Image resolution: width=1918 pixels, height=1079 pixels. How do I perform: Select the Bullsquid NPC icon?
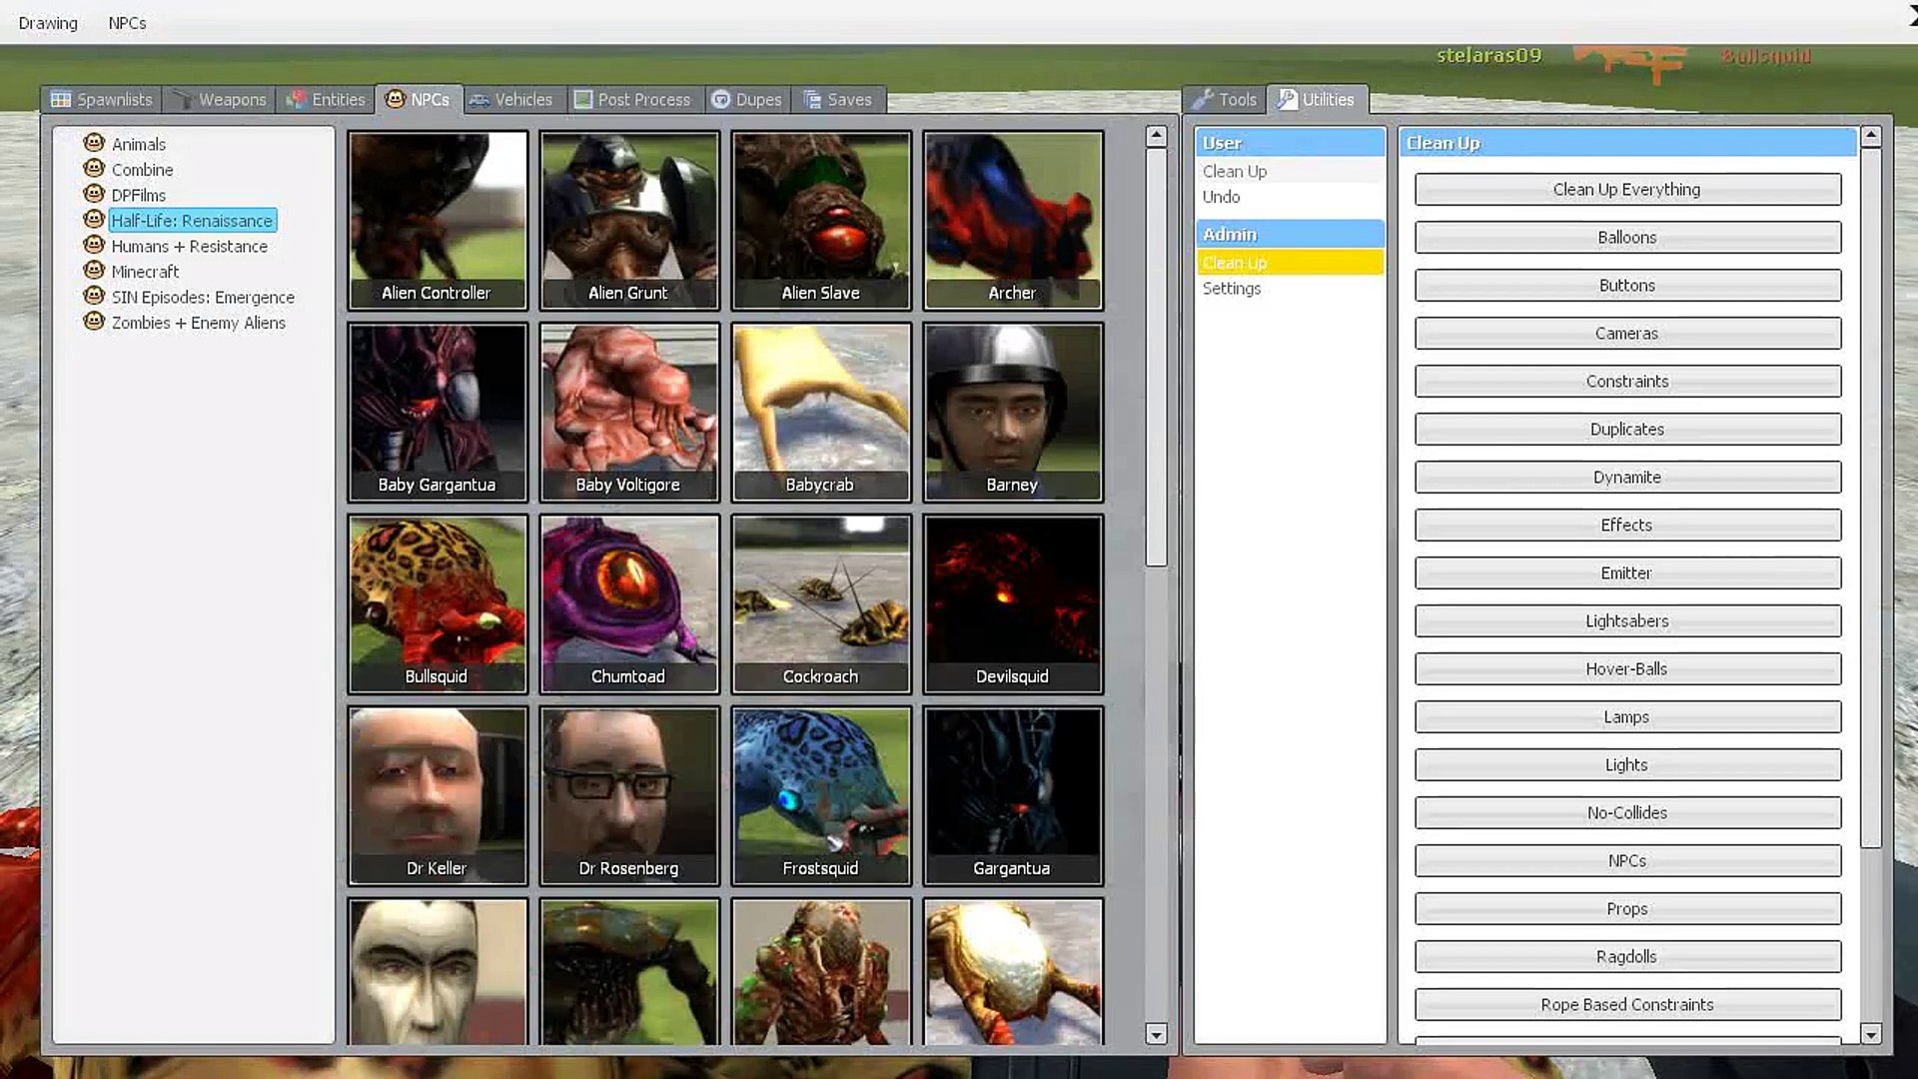point(437,602)
